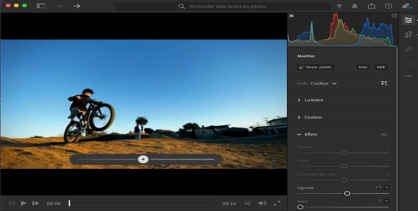418x211 pixels.
Task: Click the Correction du voile slider handle
Action: pyautogui.click(x=344, y=180)
